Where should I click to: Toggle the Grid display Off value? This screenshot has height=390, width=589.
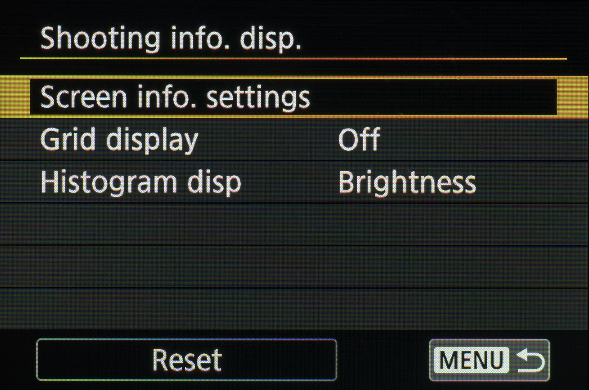pos(359,139)
